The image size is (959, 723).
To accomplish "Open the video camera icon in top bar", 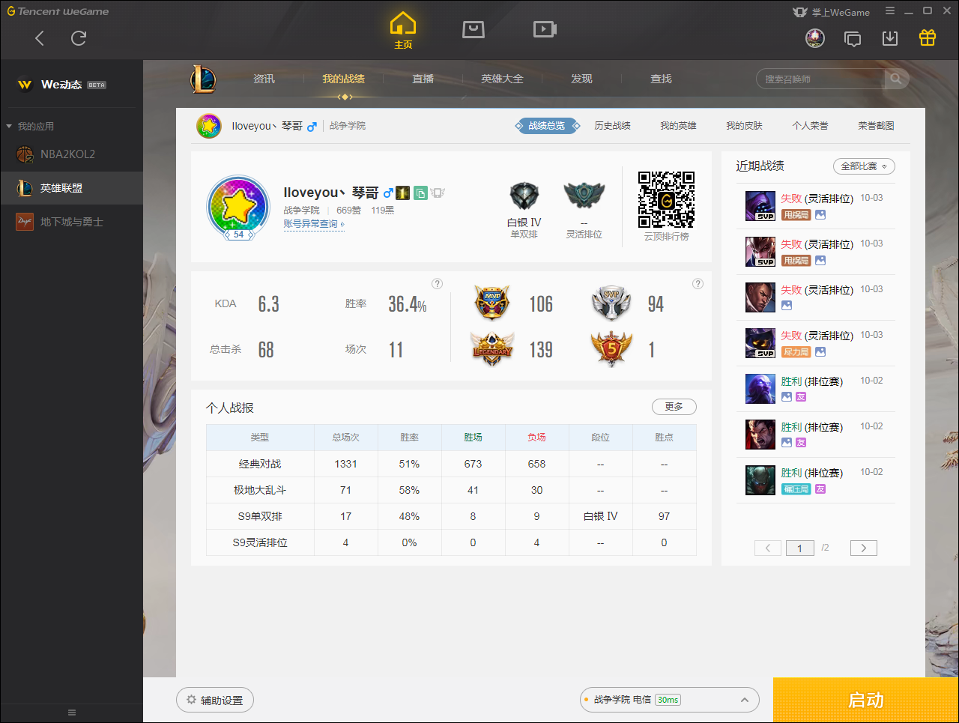I will tap(545, 29).
